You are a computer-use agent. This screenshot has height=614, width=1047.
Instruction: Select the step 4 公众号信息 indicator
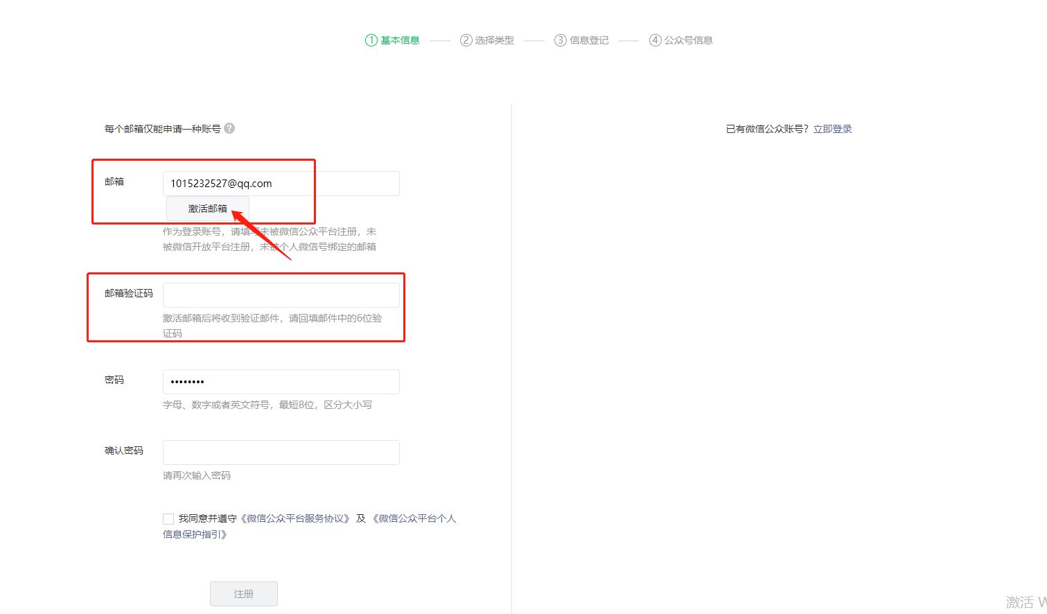point(680,40)
